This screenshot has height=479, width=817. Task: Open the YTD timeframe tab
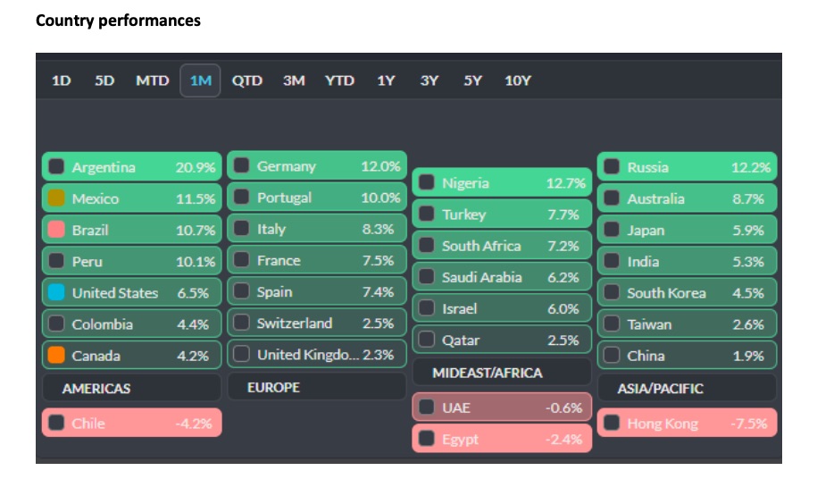[339, 80]
